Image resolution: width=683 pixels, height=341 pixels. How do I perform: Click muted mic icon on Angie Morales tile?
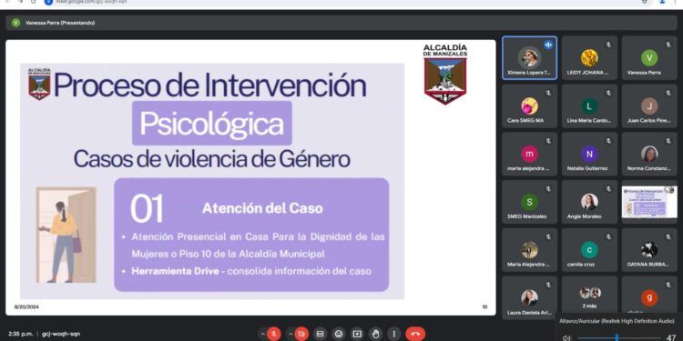click(x=608, y=189)
